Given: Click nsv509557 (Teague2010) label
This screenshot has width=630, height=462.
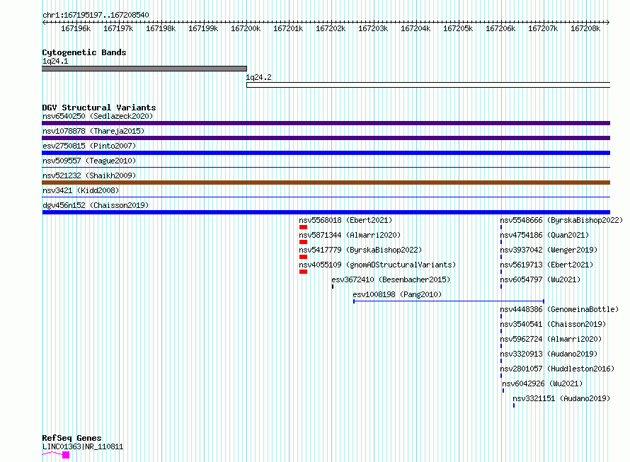Looking at the screenshot, I should 89,161.
